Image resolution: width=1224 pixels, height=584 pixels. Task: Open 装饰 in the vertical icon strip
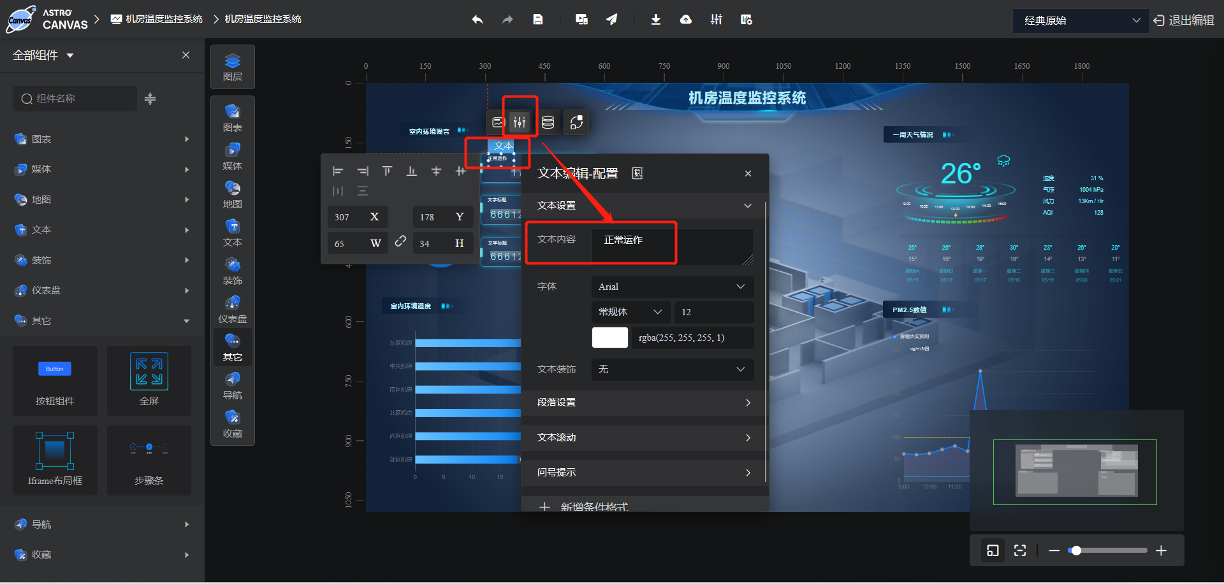pyautogui.click(x=233, y=271)
